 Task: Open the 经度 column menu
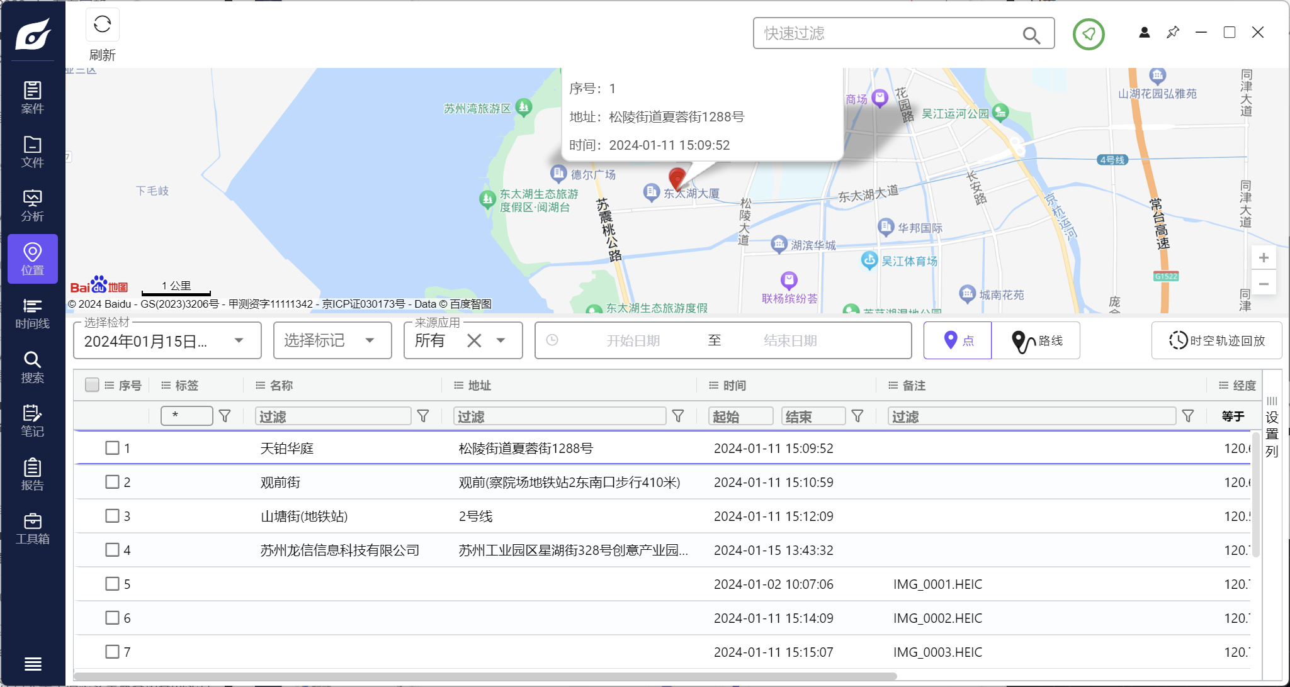click(x=1224, y=385)
